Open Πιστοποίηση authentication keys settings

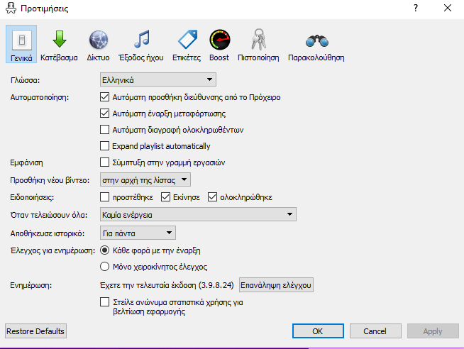click(x=258, y=44)
